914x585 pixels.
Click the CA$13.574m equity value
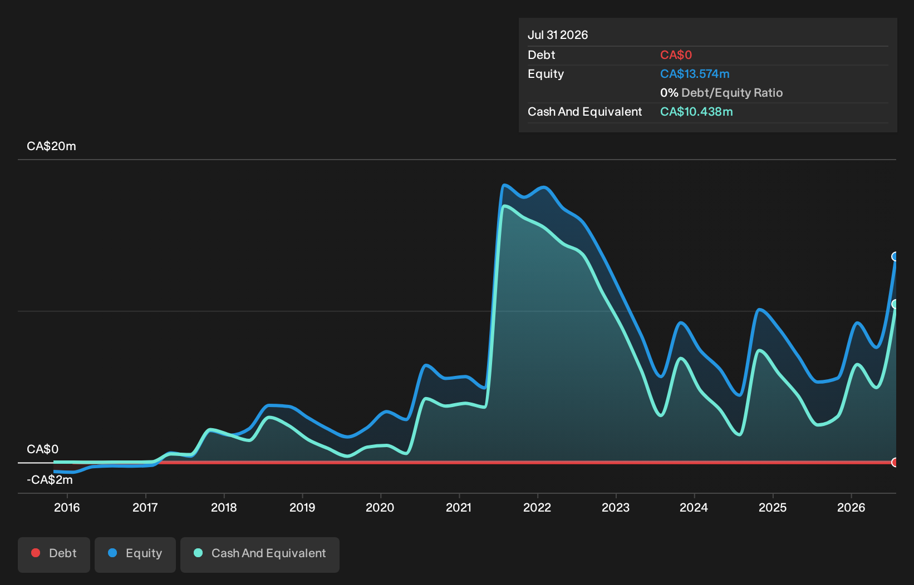(695, 74)
